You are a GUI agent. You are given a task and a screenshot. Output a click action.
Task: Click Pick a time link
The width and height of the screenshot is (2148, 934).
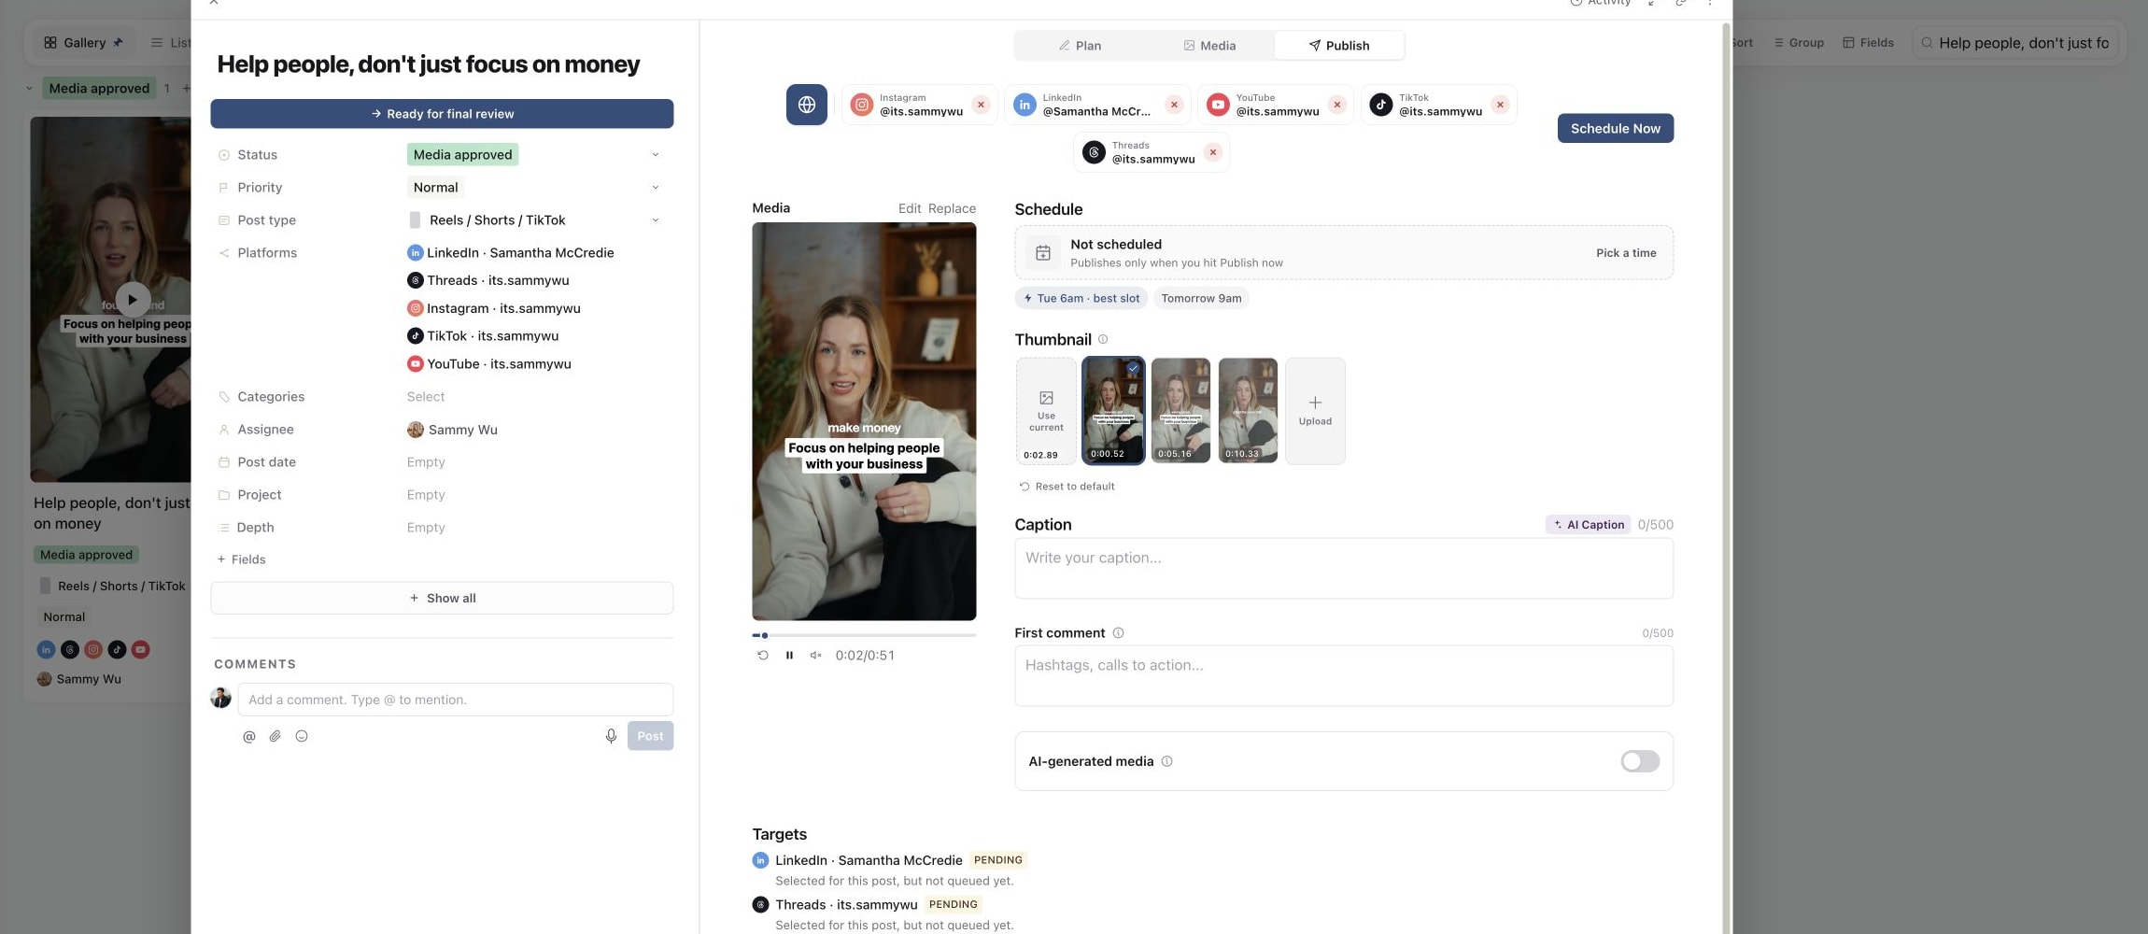(1626, 253)
